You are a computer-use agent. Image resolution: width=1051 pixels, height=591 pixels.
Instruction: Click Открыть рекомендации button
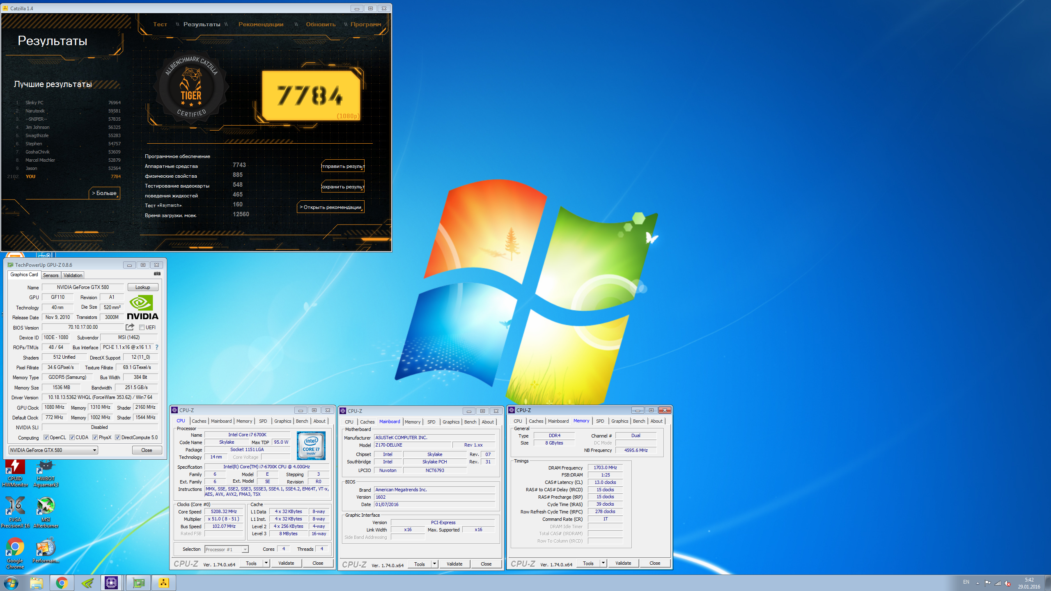click(x=331, y=207)
